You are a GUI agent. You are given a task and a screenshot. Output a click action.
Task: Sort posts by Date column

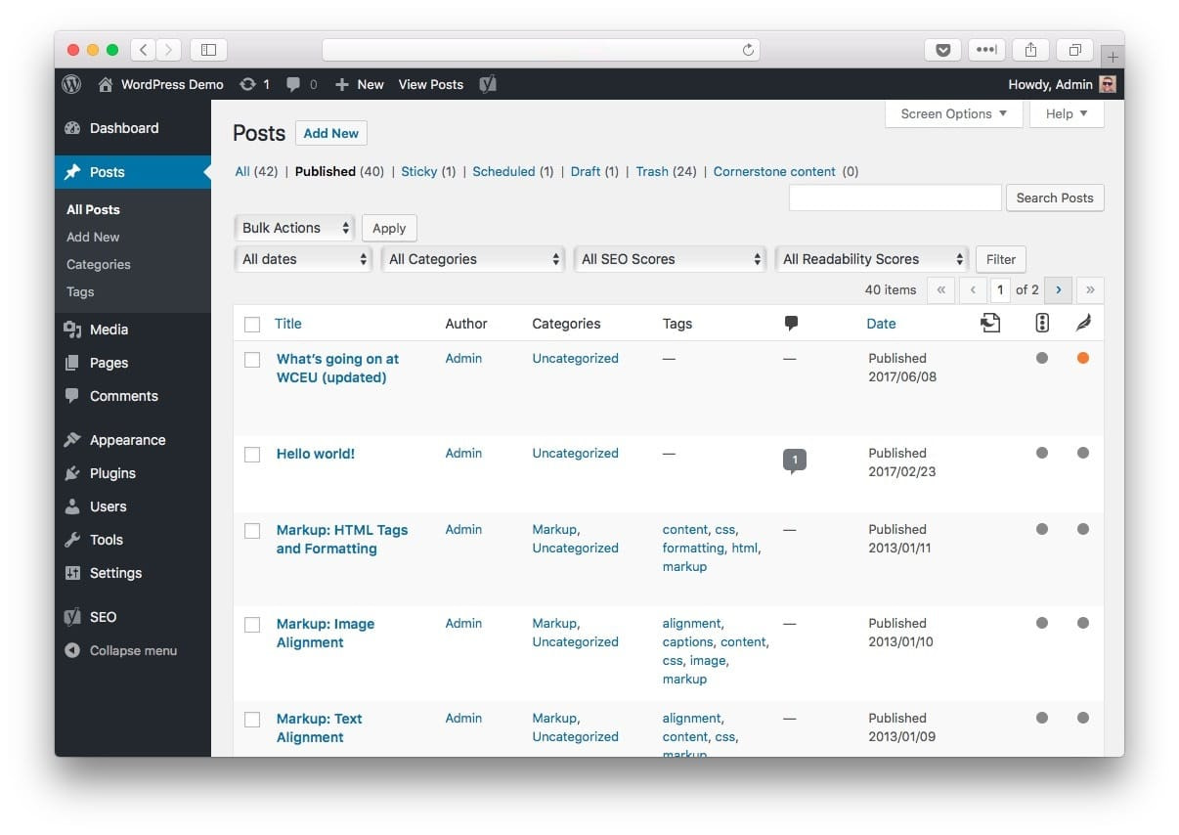[x=881, y=324]
